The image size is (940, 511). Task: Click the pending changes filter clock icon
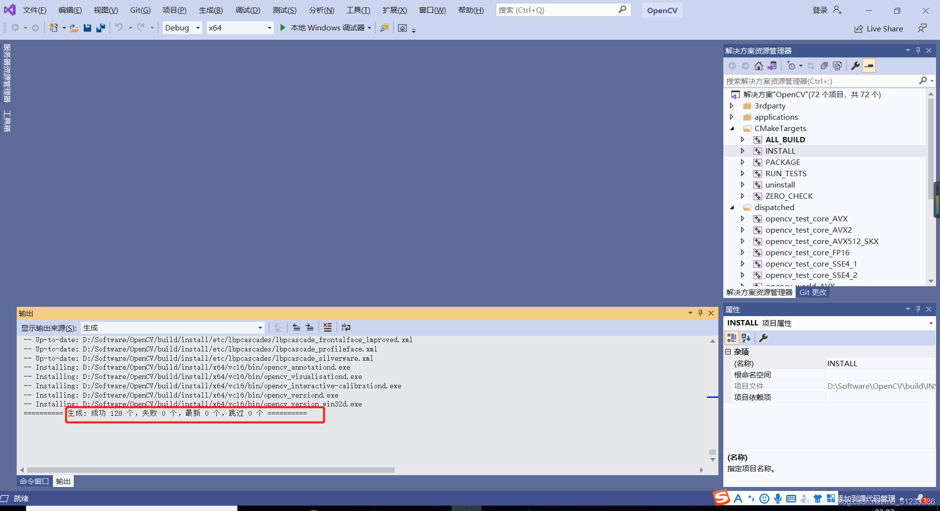791,66
